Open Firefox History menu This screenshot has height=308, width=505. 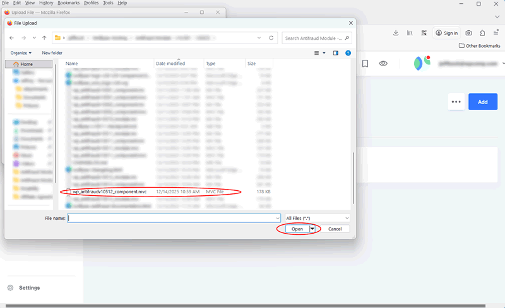46,3
